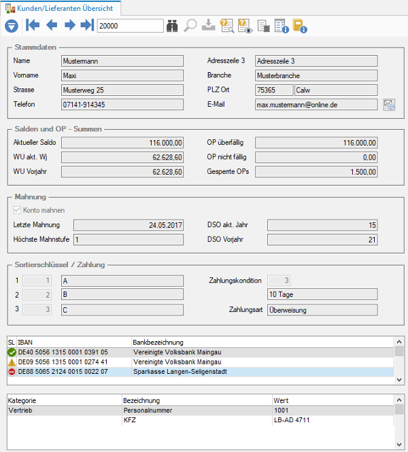Click the Branche field Musterbranche
The width and height of the screenshot is (408, 452).
tap(316, 75)
